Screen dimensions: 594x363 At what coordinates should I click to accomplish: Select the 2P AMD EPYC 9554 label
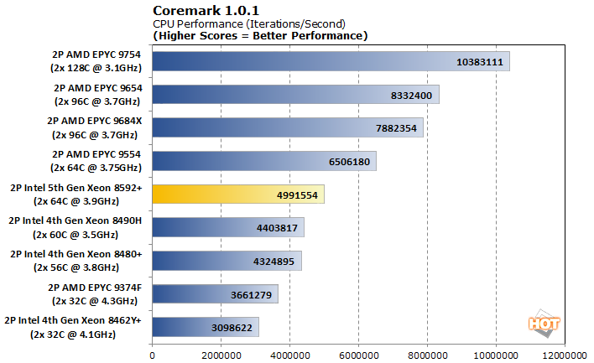pos(96,154)
